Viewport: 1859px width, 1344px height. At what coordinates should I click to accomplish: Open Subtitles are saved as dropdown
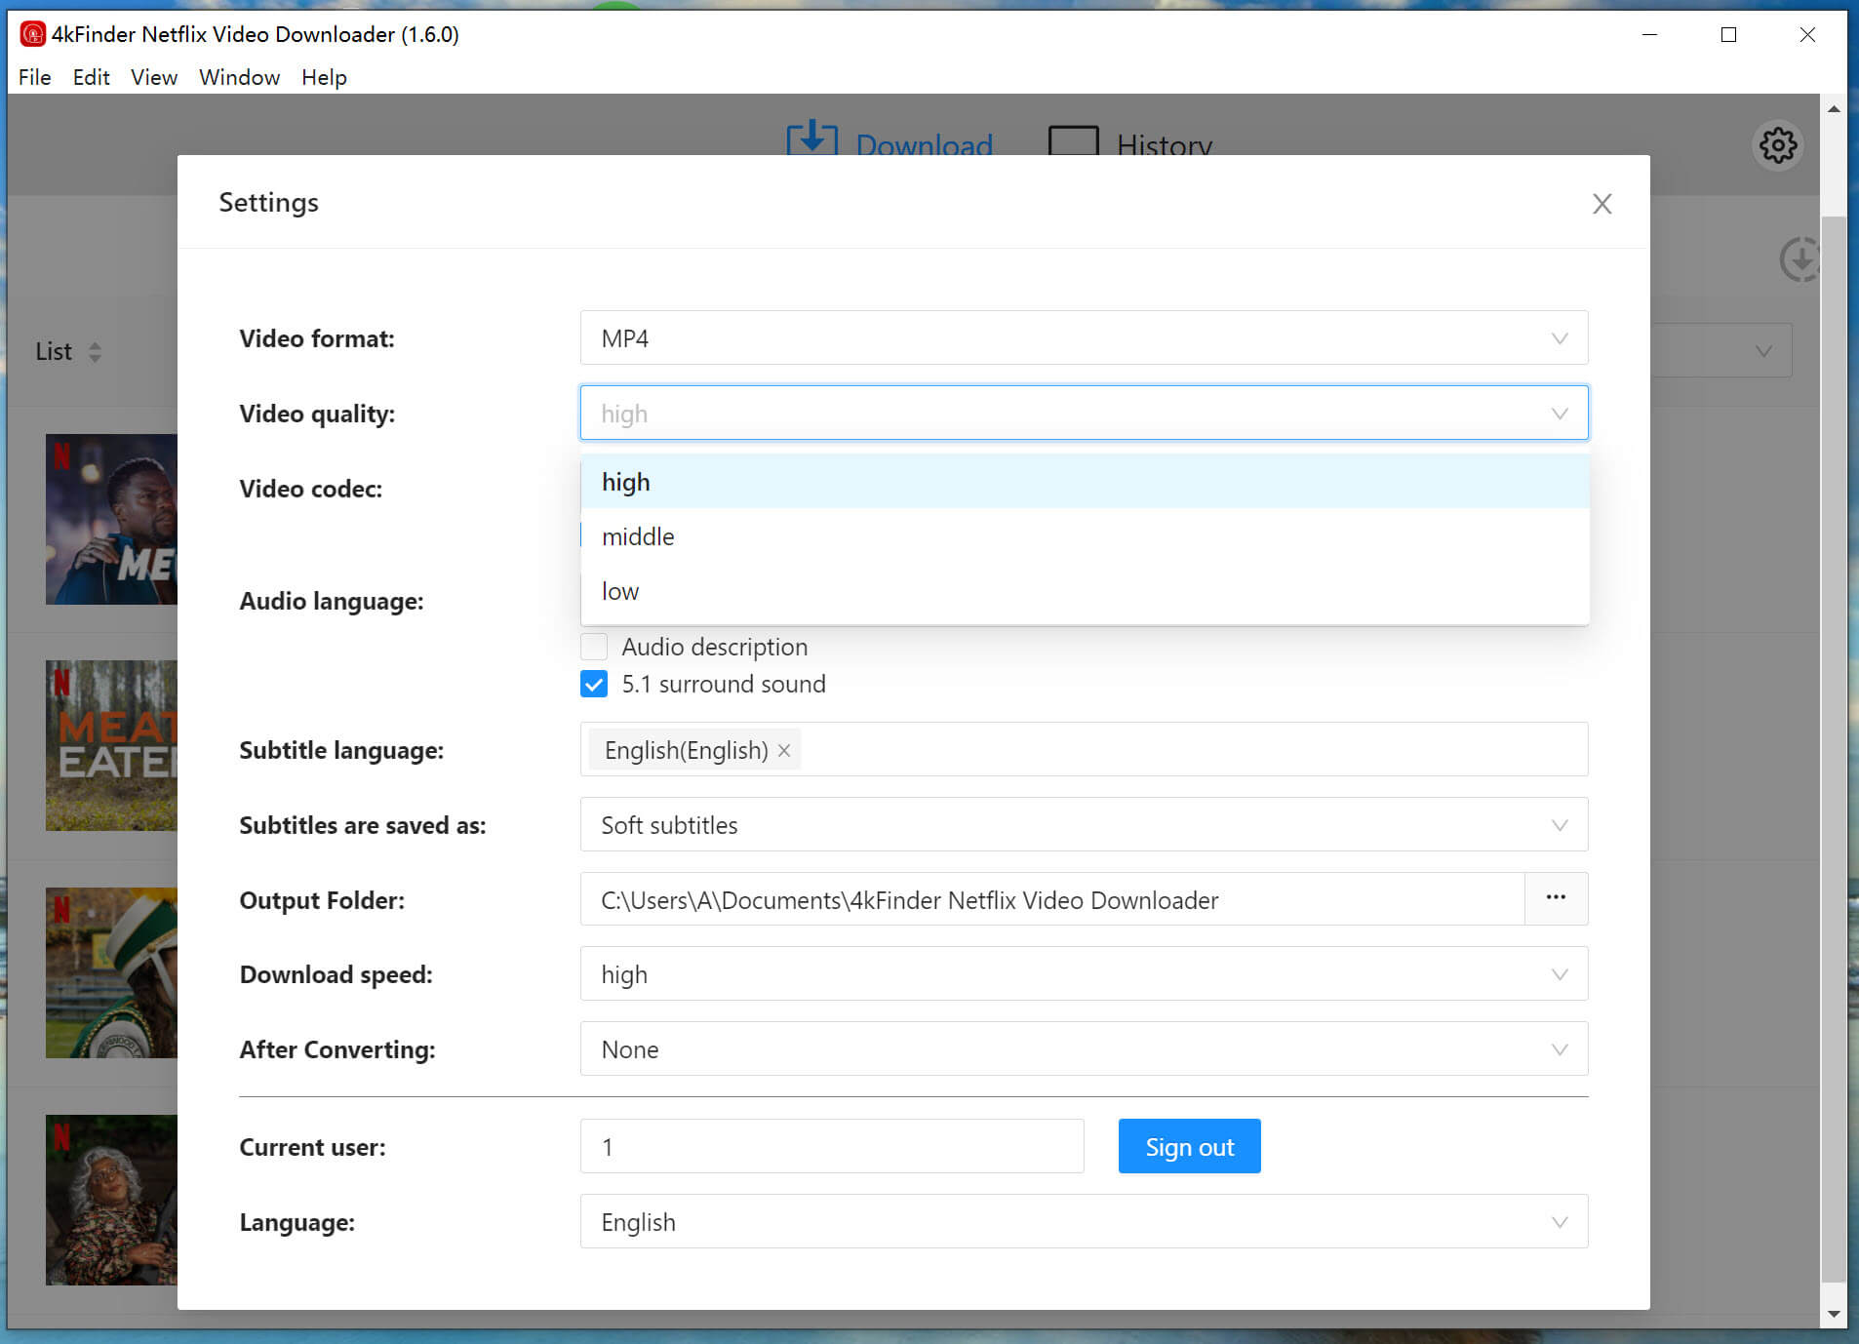[x=1084, y=825]
